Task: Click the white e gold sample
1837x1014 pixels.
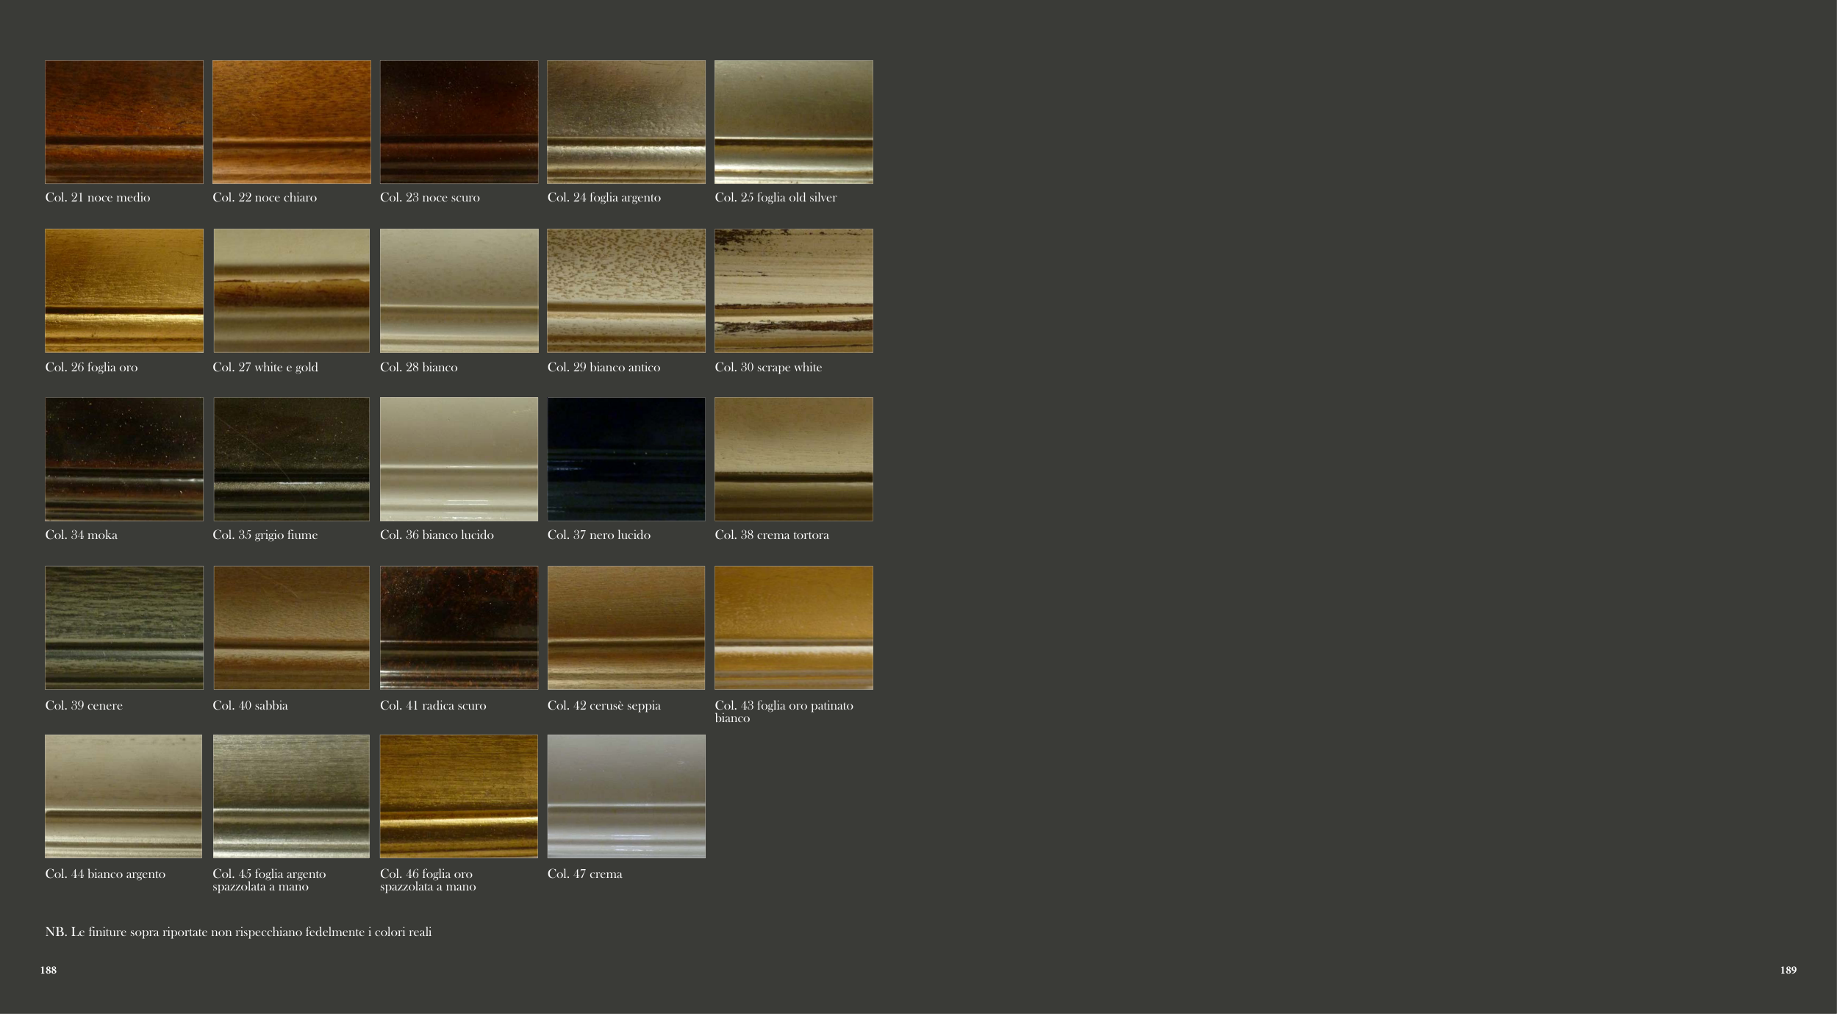Action: tap(291, 290)
